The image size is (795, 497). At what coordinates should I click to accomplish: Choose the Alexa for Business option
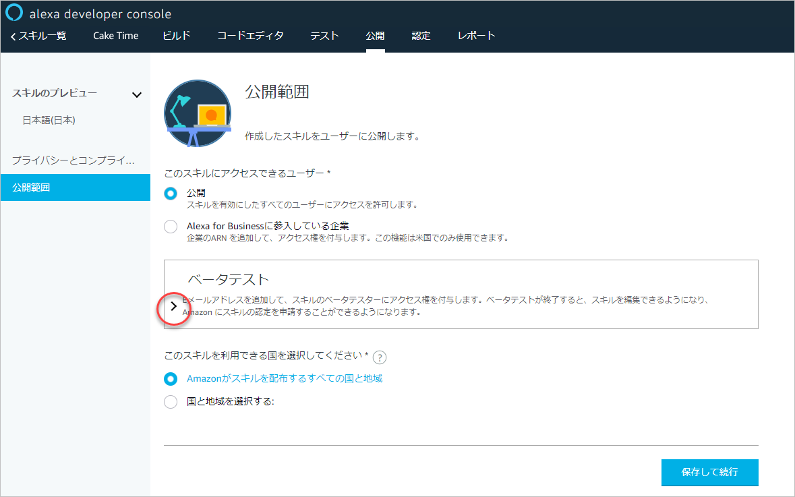coord(171,226)
